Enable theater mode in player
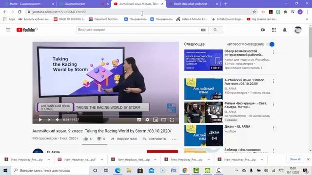 click(x=164, y=120)
